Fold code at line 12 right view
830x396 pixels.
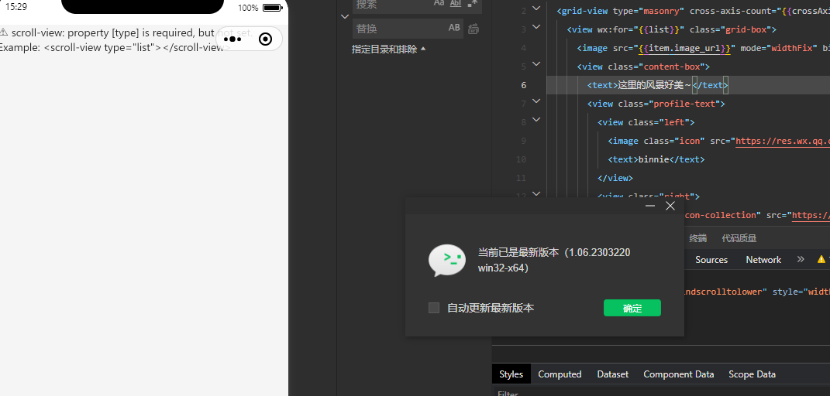tap(536, 194)
